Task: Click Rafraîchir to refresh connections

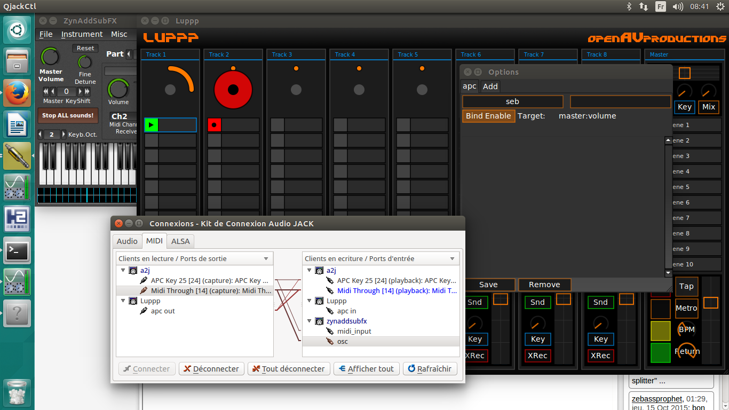Action: click(x=430, y=369)
